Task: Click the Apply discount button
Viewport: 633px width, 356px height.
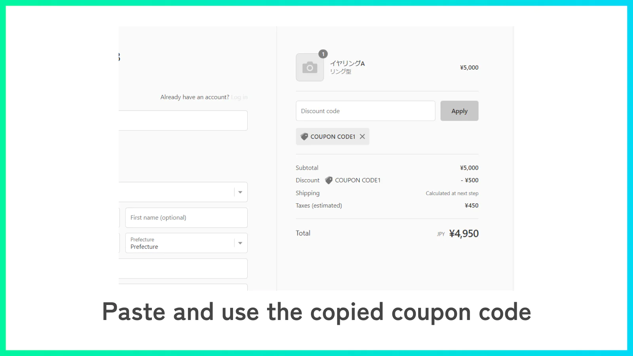Action: 459,111
